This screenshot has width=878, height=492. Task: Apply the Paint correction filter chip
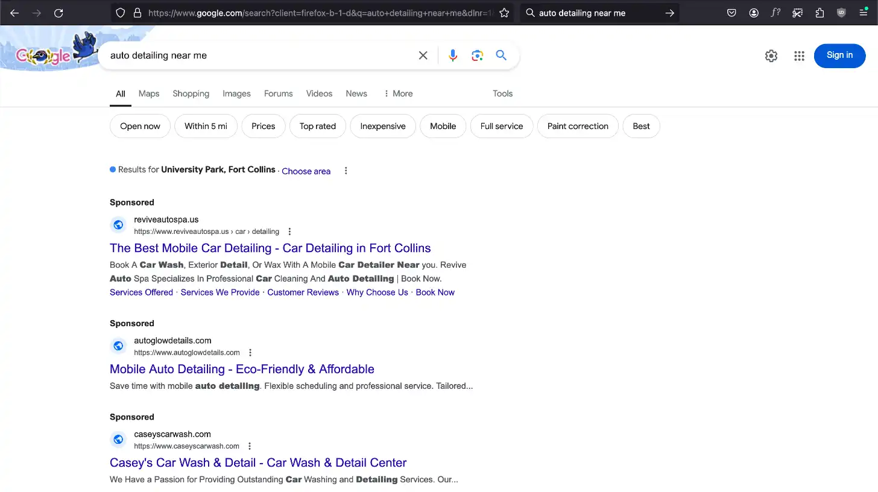click(578, 126)
